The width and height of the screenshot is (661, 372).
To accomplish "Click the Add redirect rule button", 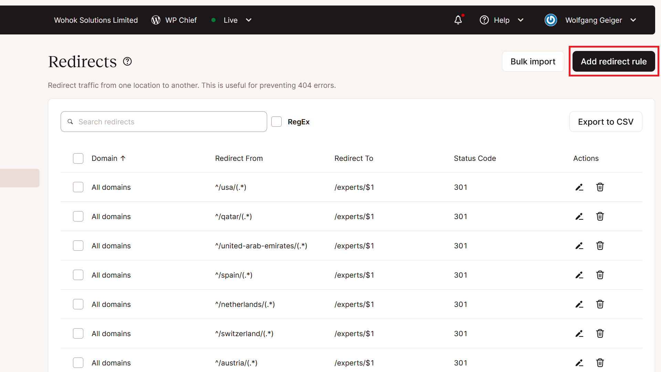I will tap(613, 61).
